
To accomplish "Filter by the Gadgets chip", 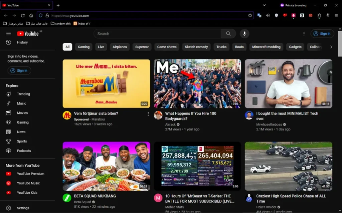I will click(x=295, y=47).
